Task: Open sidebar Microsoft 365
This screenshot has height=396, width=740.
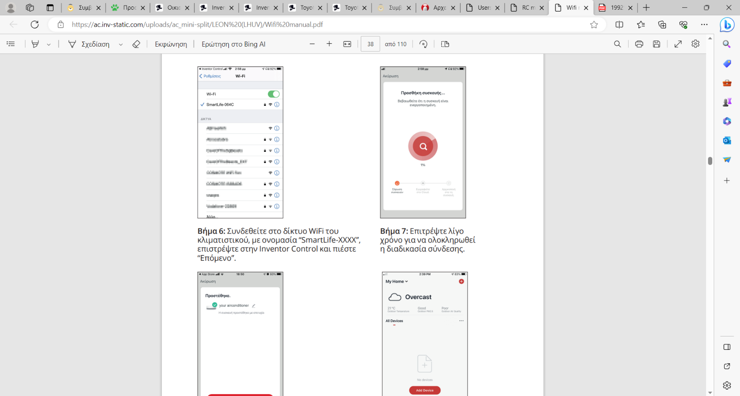Action: coord(727,121)
